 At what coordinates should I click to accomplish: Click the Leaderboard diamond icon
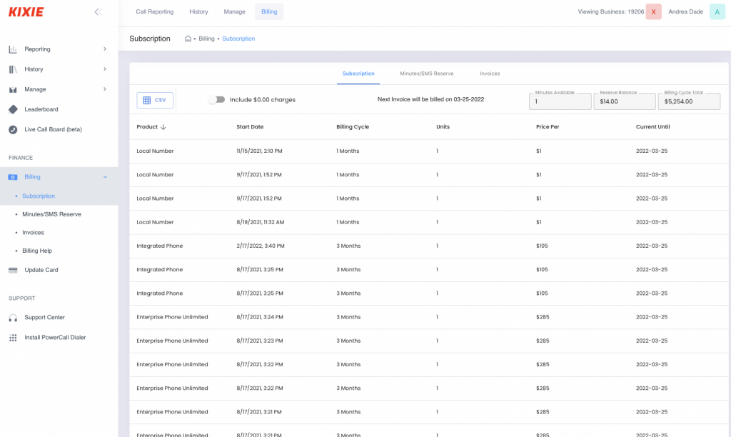pos(13,109)
